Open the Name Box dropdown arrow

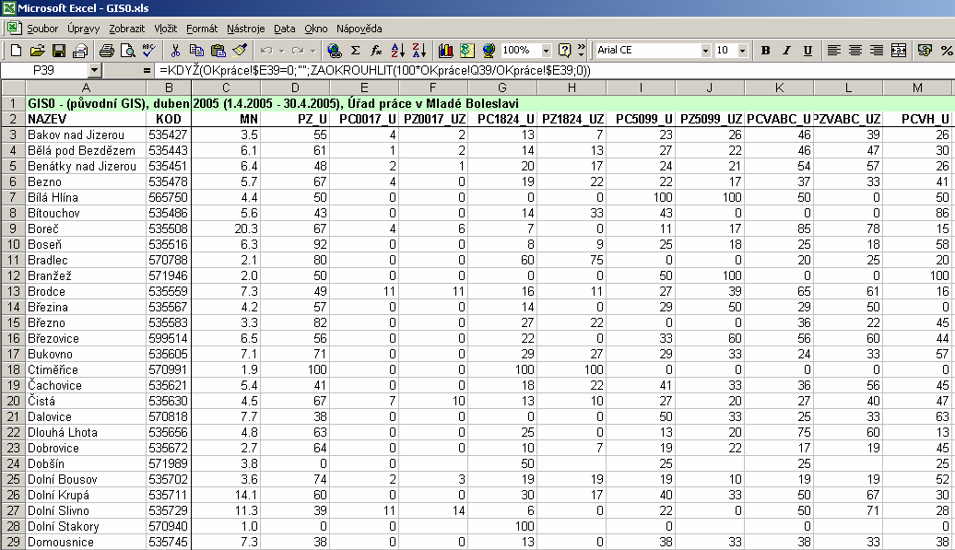[x=94, y=71]
